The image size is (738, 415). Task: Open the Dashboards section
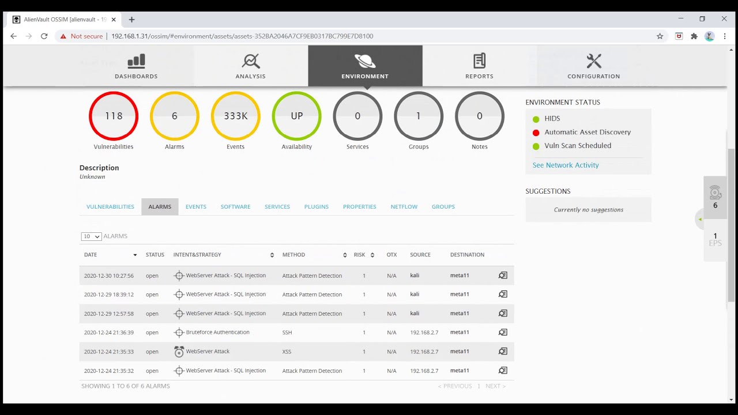click(136, 66)
